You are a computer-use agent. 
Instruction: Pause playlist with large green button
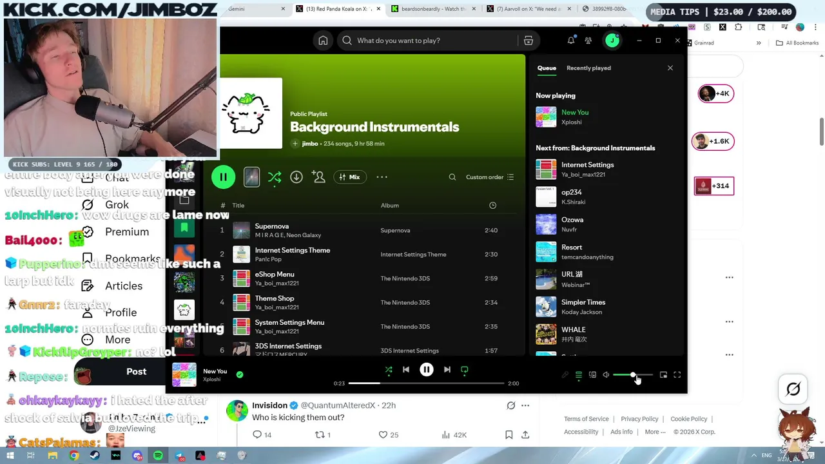(223, 177)
